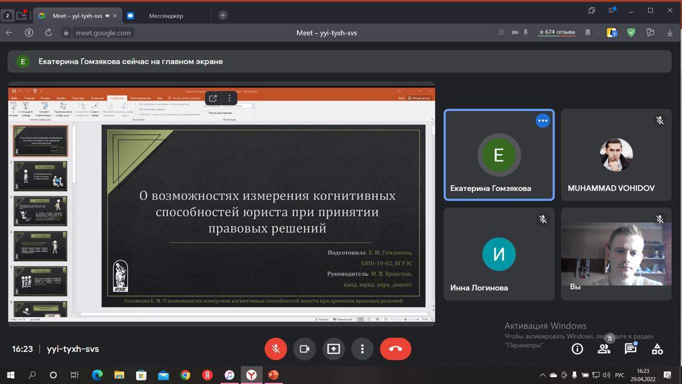Image resolution: width=682 pixels, height=384 pixels.
Task: Open in-call chat messages icon
Action: pos(630,349)
